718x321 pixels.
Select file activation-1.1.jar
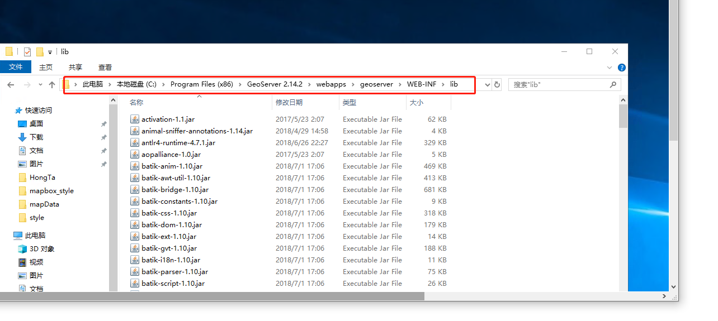pyautogui.click(x=168, y=119)
